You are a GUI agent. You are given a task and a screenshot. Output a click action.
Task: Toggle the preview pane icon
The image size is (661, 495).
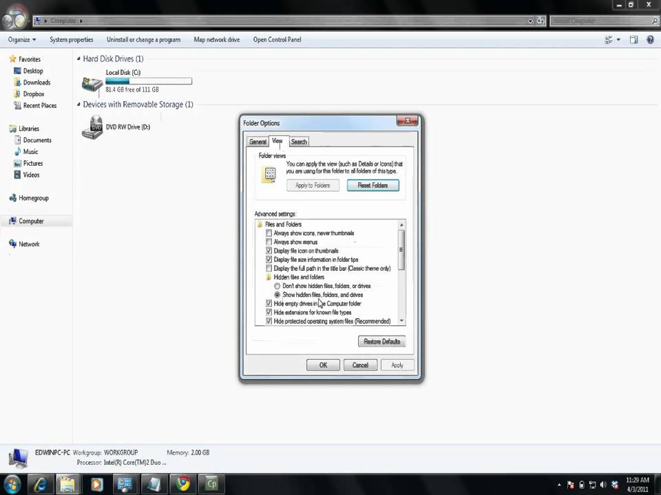pyautogui.click(x=633, y=40)
